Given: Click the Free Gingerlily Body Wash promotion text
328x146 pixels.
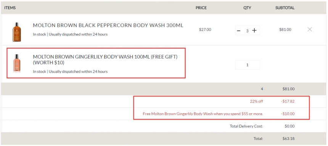Looking at the screenshot, I should click(203, 114).
